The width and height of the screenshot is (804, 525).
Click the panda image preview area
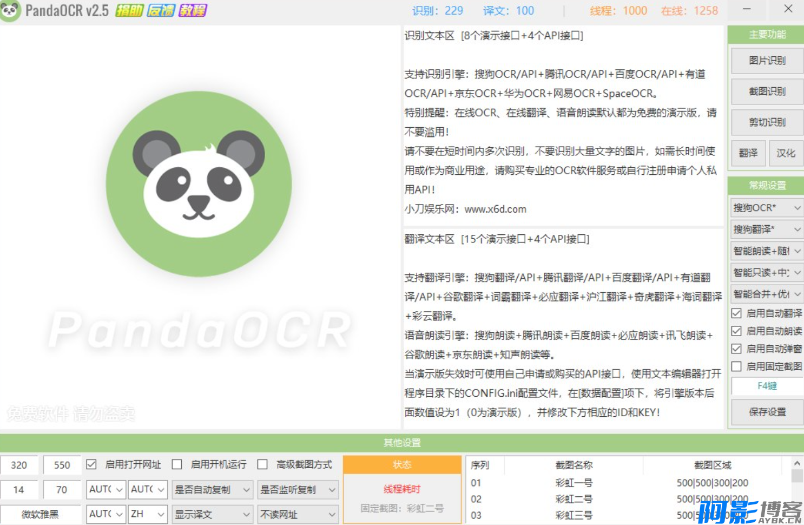200,227
